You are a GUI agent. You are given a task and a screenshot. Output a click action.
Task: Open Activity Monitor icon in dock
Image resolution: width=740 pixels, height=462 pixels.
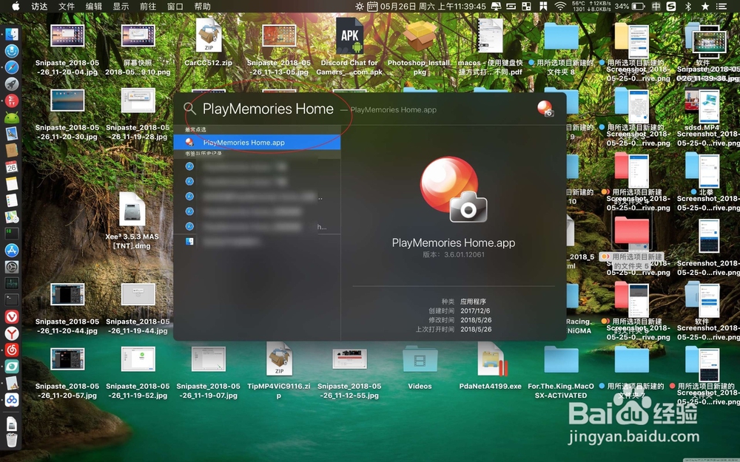coord(12,283)
